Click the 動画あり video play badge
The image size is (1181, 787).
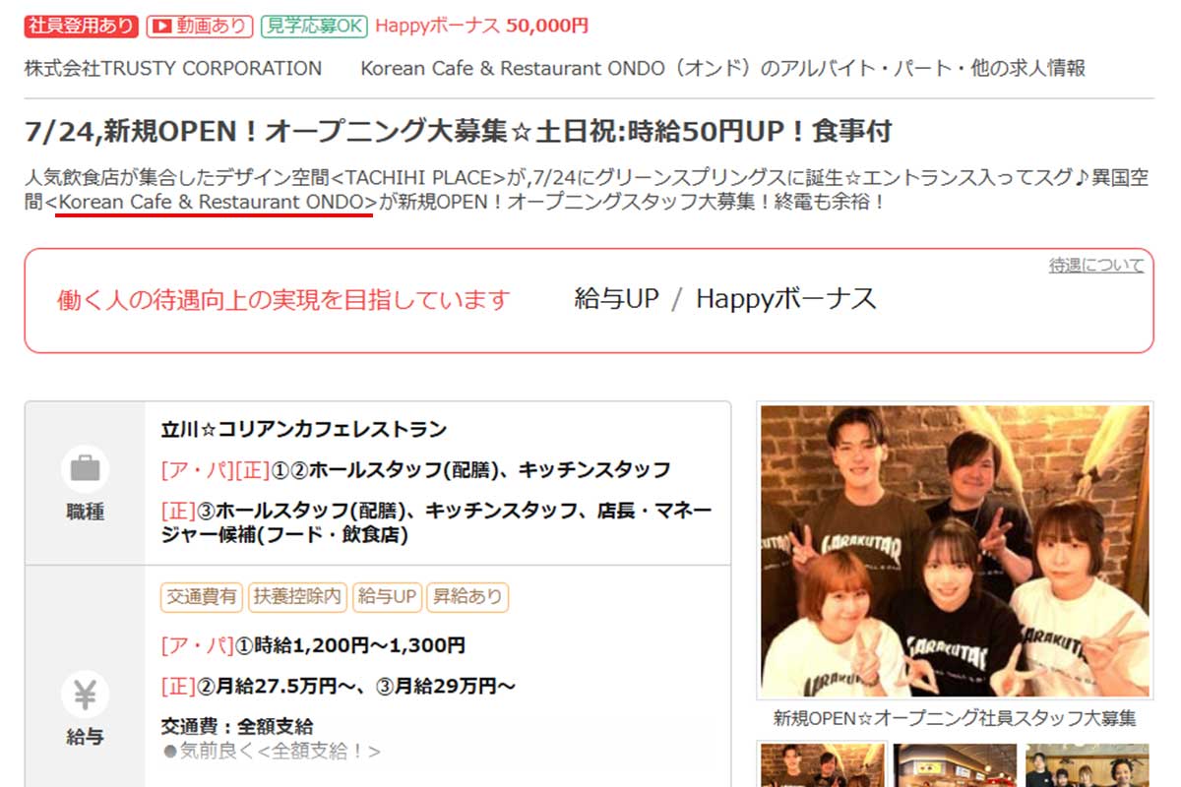200,27
